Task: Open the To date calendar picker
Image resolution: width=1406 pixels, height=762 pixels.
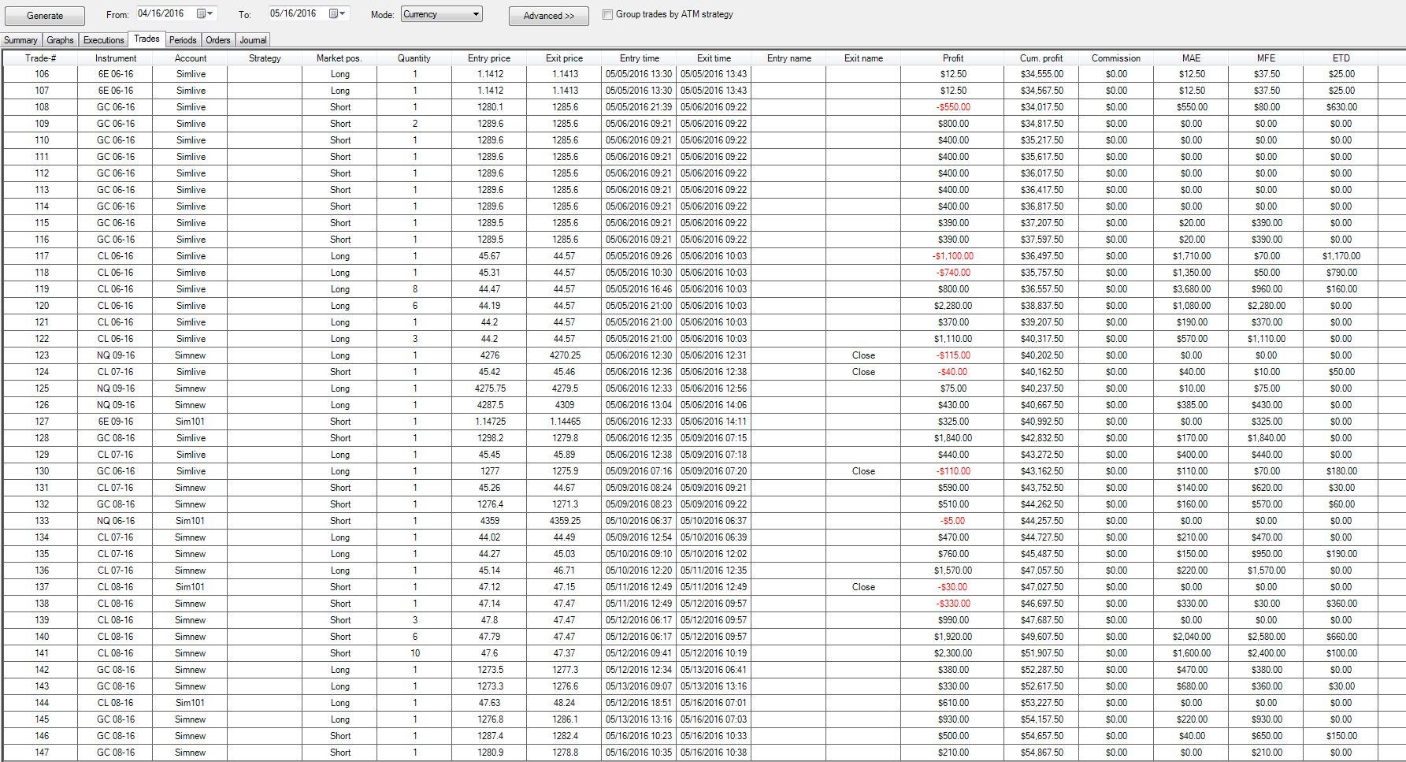Action: 337,14
